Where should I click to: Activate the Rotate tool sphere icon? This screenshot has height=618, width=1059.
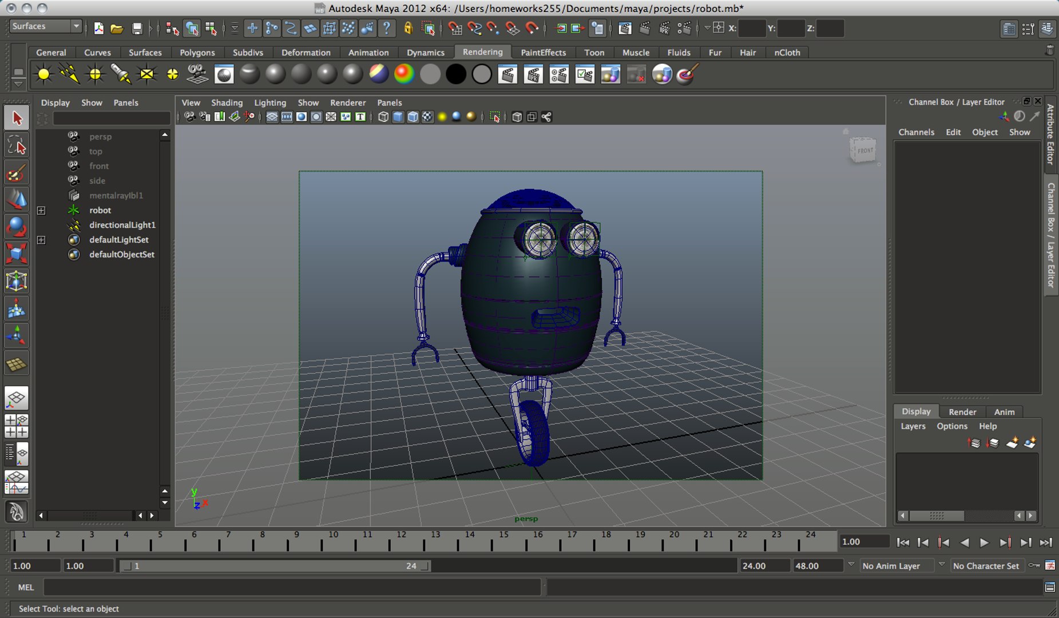click(x=17, y=227)
